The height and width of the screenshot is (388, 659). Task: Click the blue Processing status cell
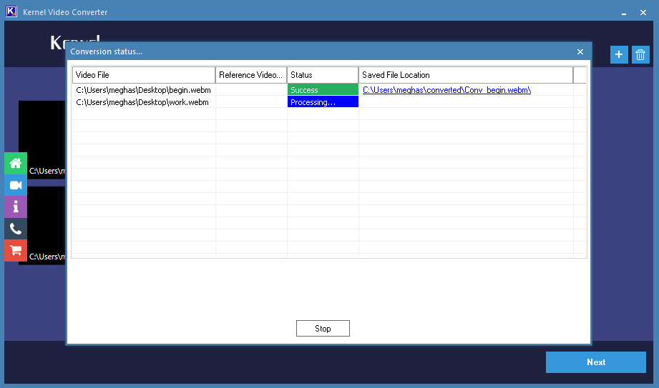coord(323,101)
